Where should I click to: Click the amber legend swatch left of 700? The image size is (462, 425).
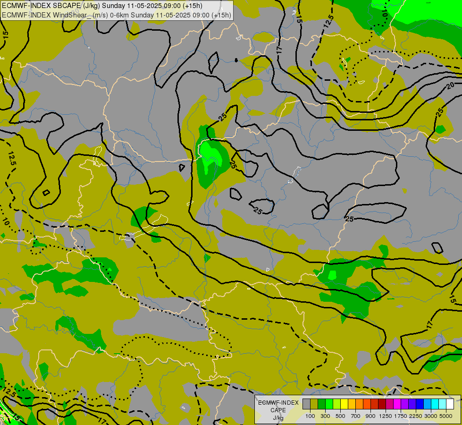click(352, 404)
